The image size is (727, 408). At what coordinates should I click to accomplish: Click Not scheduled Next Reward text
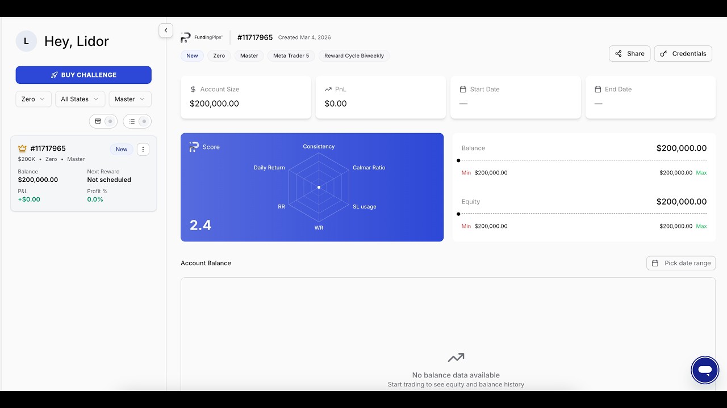point(109,180)
